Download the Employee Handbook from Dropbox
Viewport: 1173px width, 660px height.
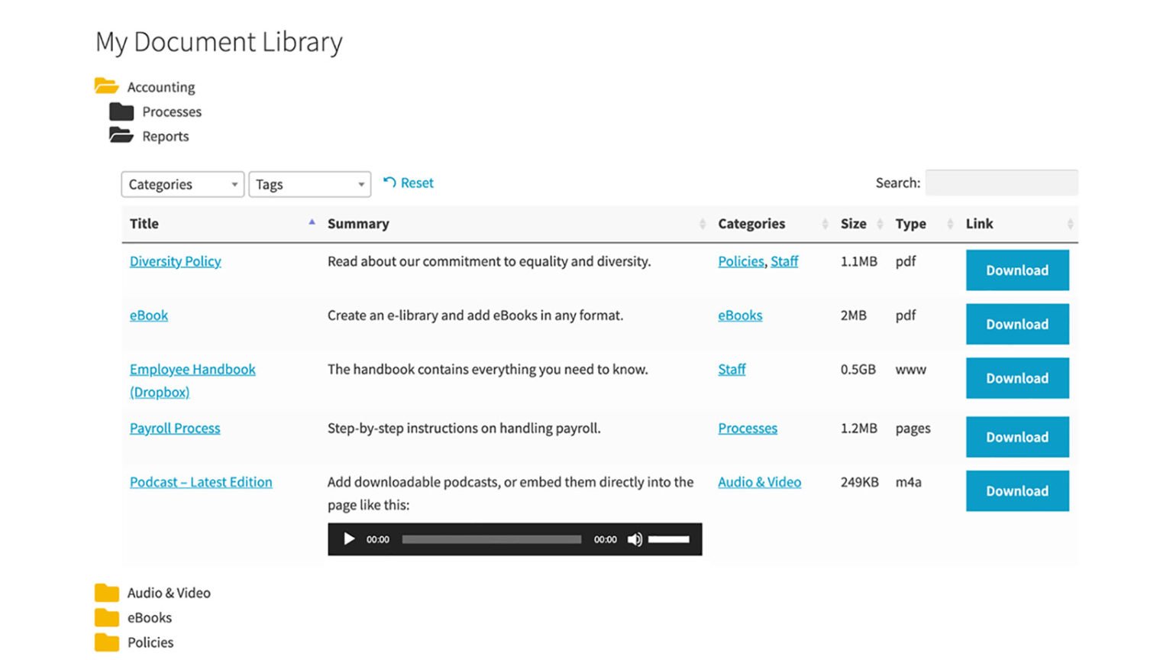[x=1016, y=377]
